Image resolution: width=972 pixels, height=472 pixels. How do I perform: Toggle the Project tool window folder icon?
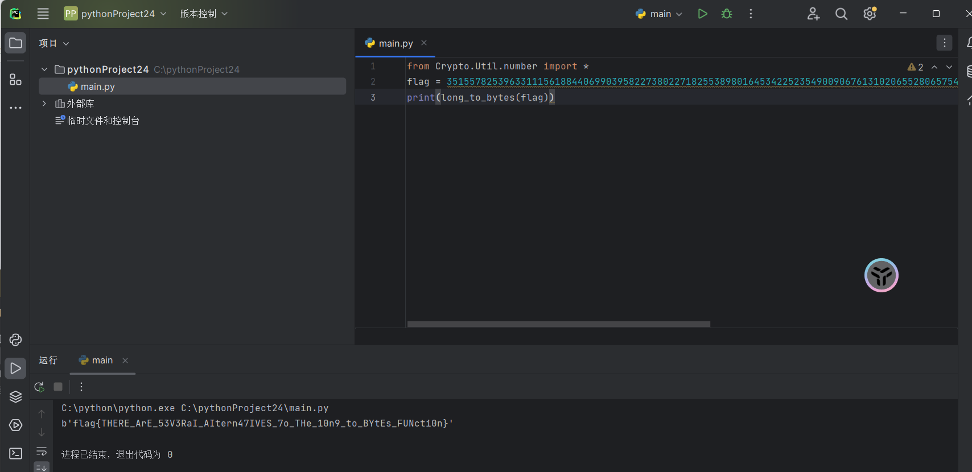[x=15, y=43]
